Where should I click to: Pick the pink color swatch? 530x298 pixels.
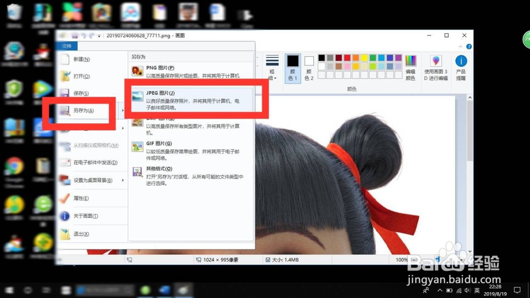[x=347, y=66]
